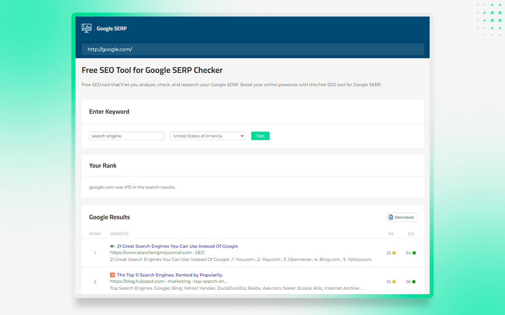The width and height of the screenshot is (505, 315).
Task: Open The Top 11 Search Engines link
Action: (170, 275)
